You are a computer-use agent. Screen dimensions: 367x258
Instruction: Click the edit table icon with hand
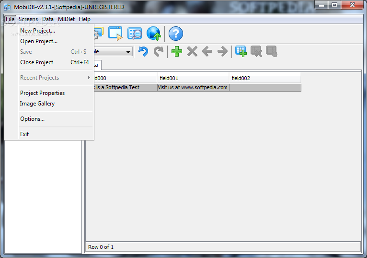click(272, 51)
